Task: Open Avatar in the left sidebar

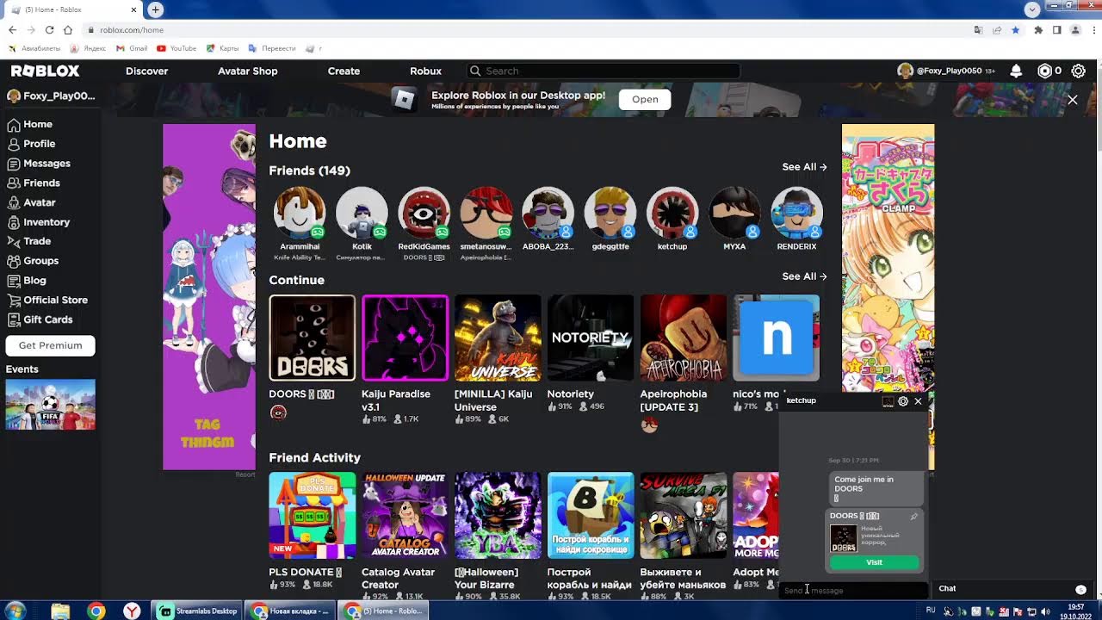Action: tap(31, 202)
